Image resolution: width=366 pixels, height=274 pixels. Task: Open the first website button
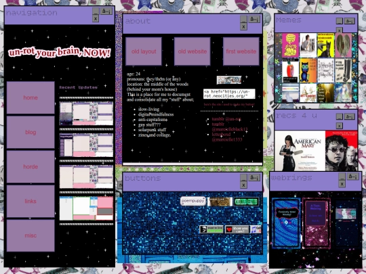pos(241,51)
